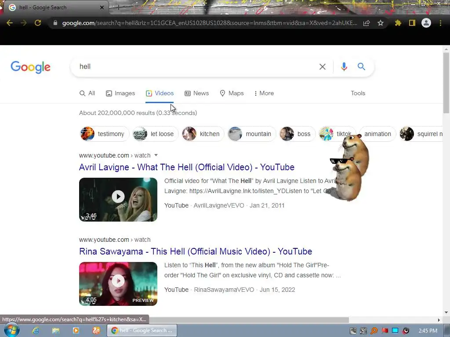This screenshot has width=450, height=337.
Task: Click the 2:45 PM system clock
Action: tap(428, 331)
